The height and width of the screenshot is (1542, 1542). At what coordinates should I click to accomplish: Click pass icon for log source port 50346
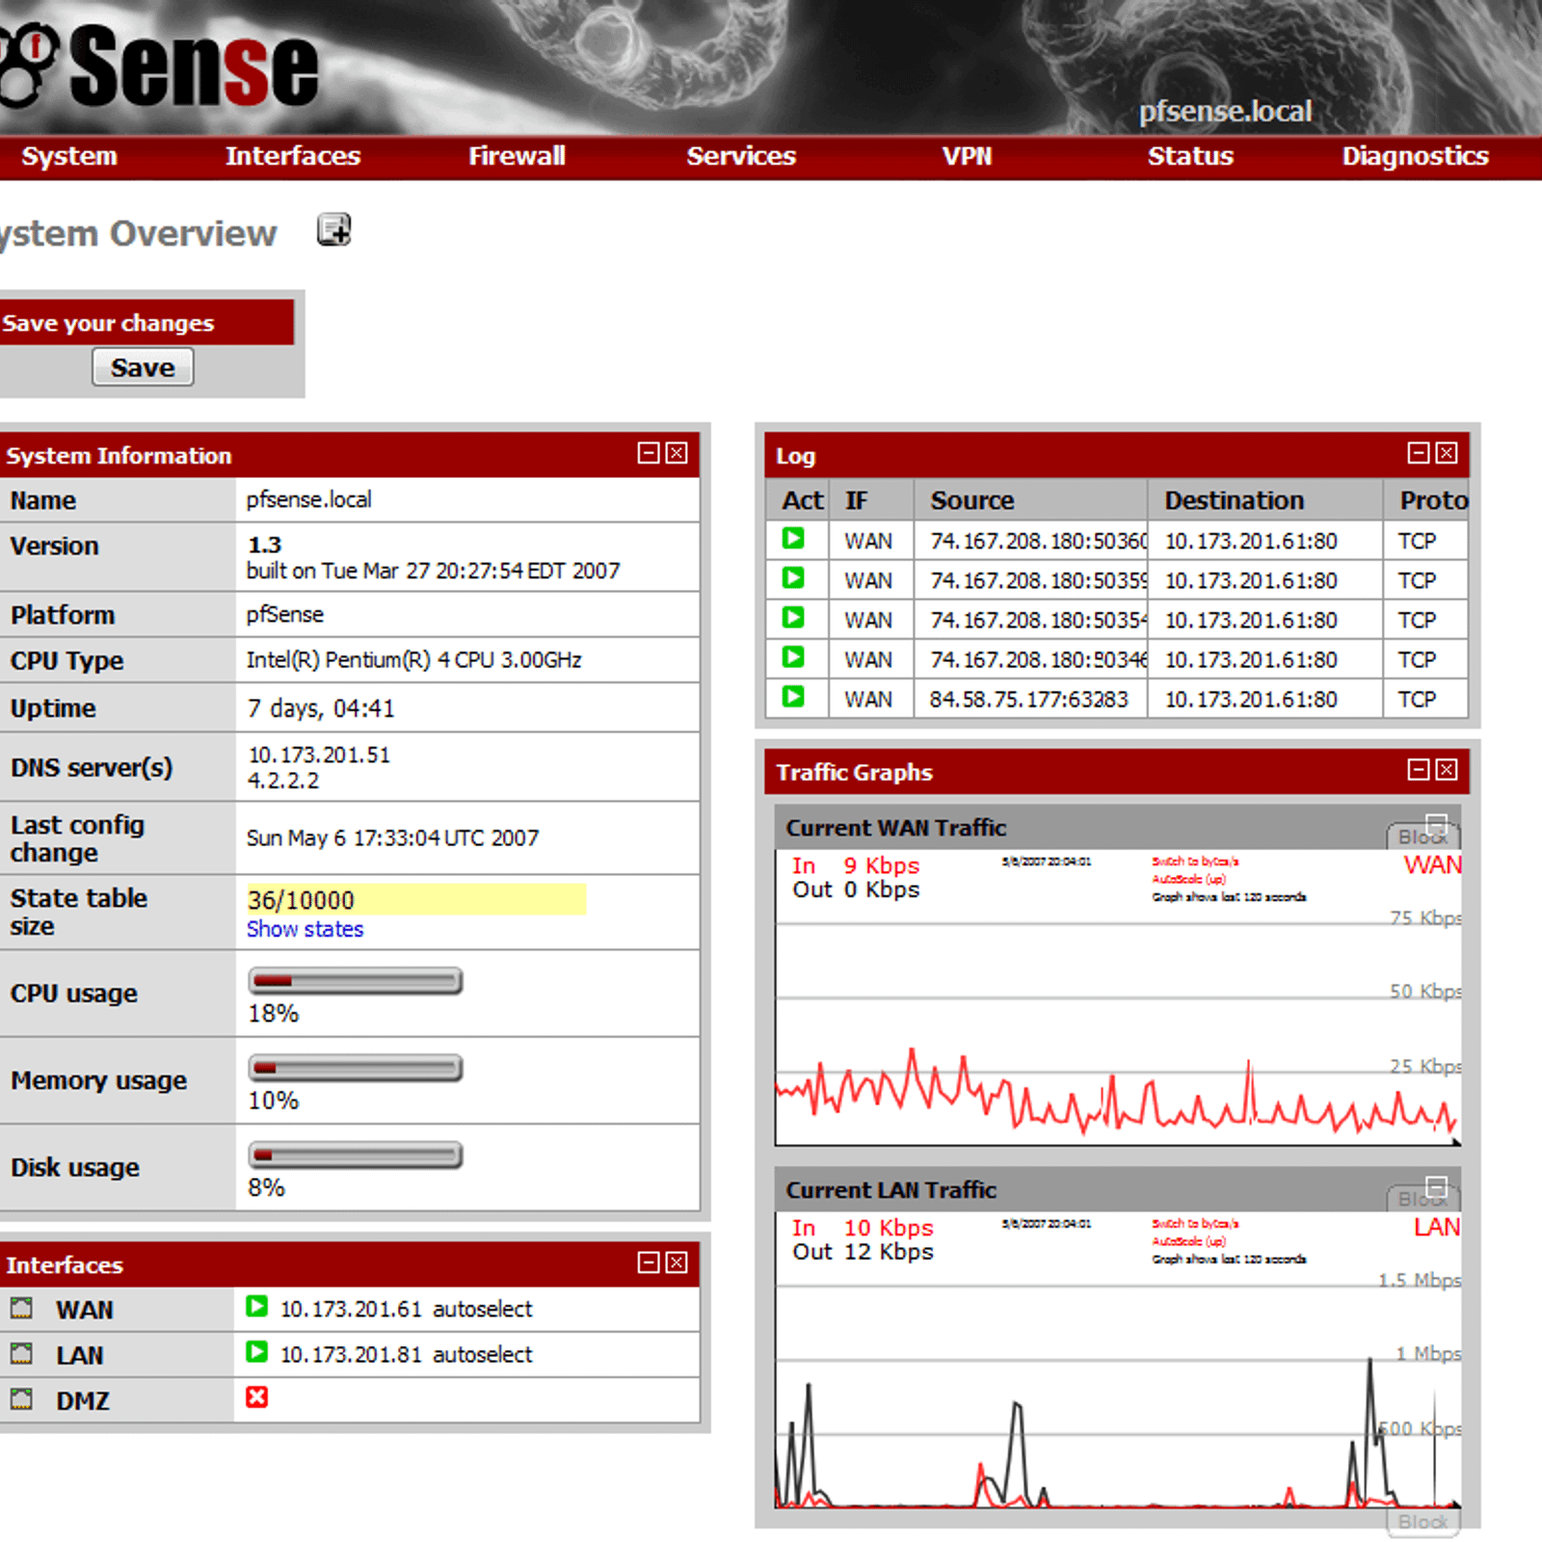tap(793, 657)
